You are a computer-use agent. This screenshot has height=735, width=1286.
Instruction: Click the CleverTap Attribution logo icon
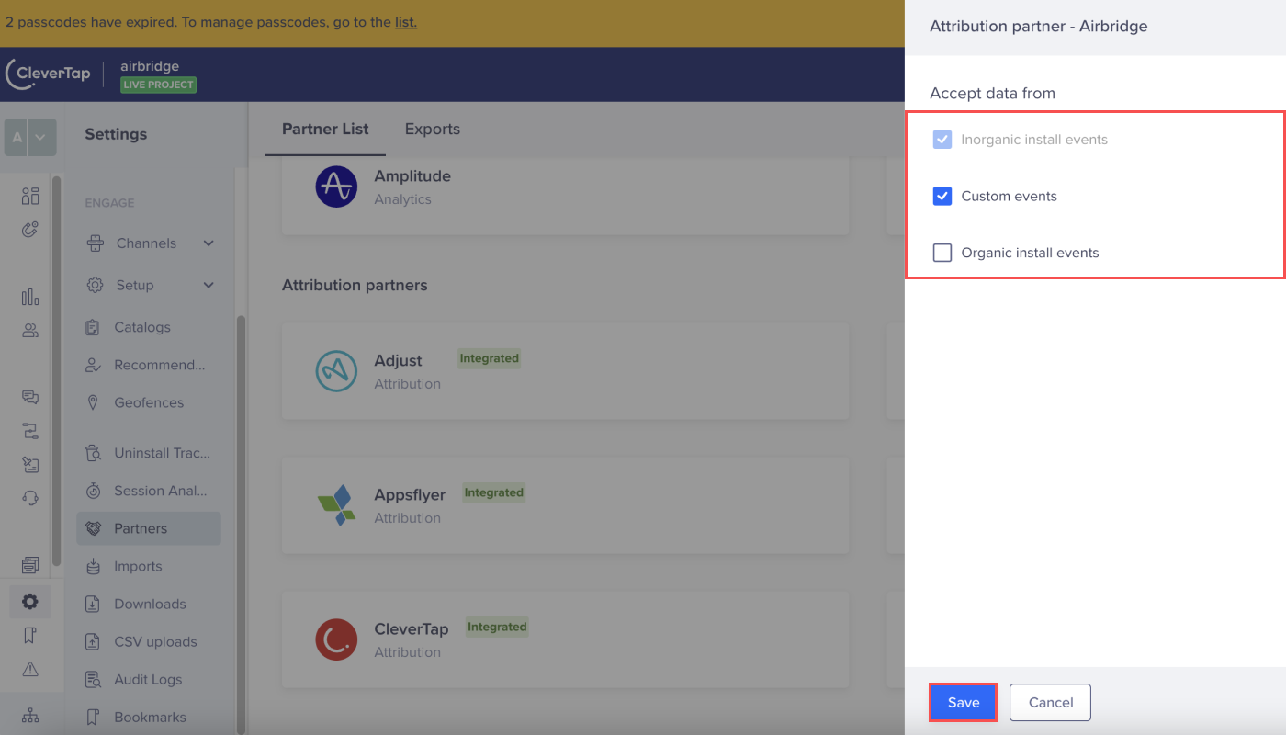(336, 639)
